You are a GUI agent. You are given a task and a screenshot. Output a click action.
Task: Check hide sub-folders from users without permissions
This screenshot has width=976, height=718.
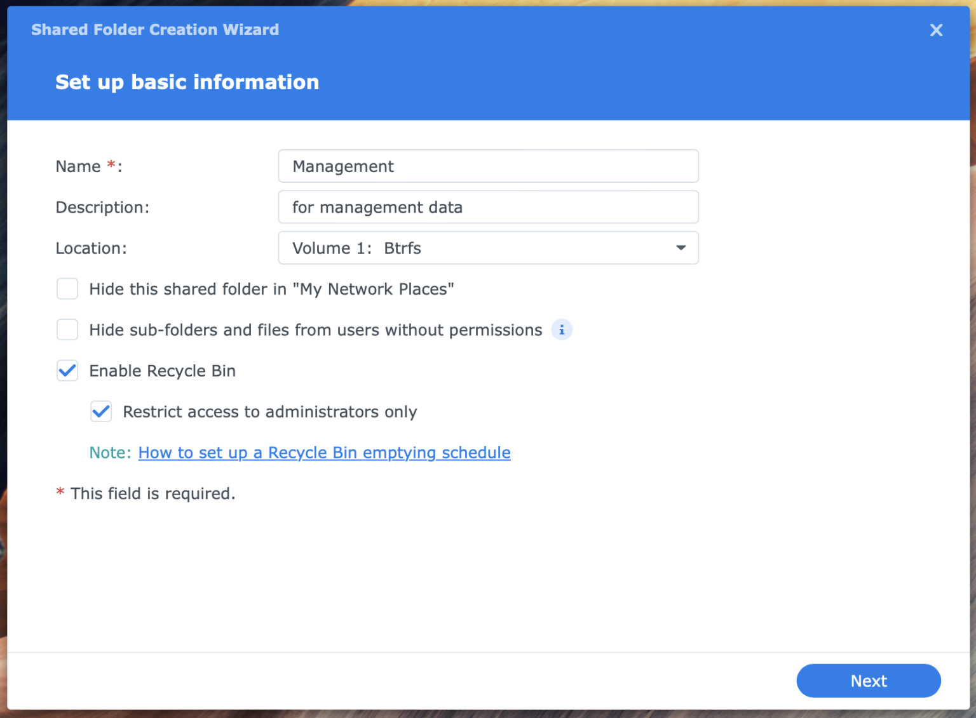point(67,329)
